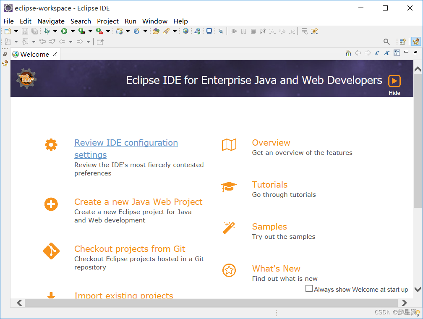Viewport: 423px width, 319px height.
Task: Click Checkout projects from Git link
Action: (130, 249)
